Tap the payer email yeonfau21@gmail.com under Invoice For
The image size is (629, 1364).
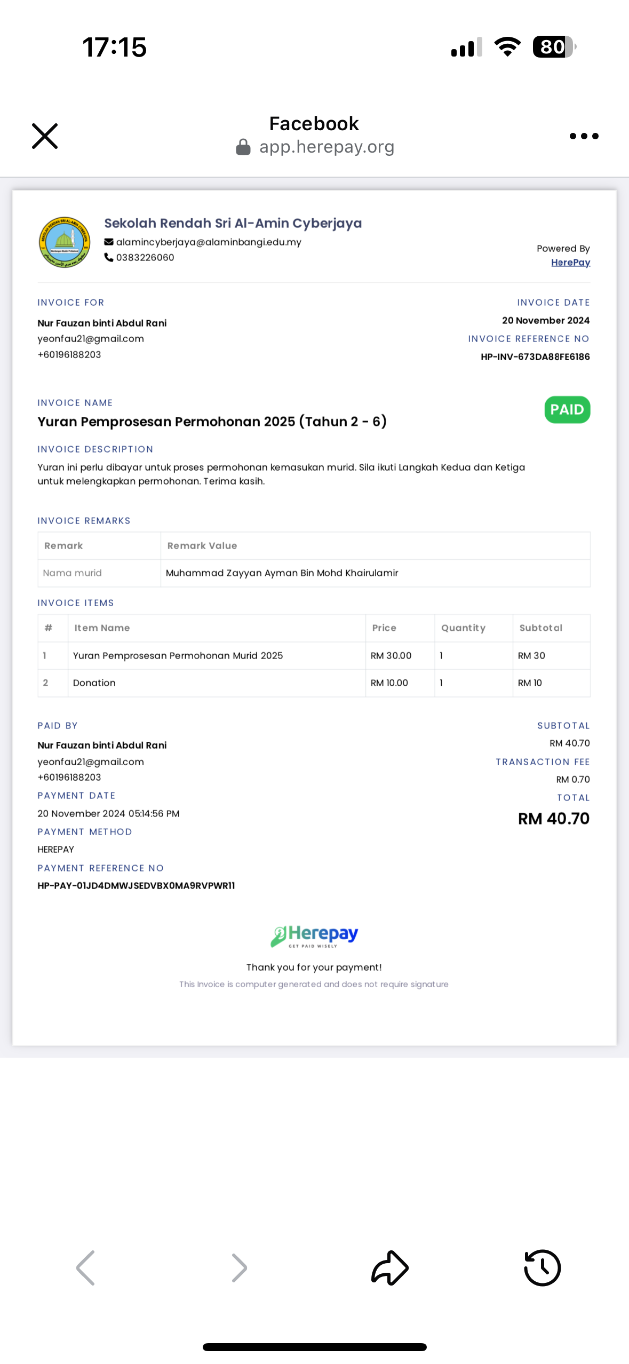point(91,339)
